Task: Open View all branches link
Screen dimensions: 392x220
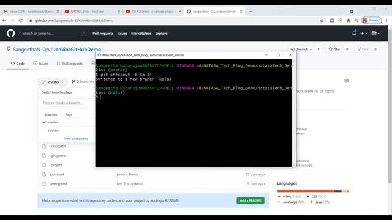Action: click(x=76, y=139)
